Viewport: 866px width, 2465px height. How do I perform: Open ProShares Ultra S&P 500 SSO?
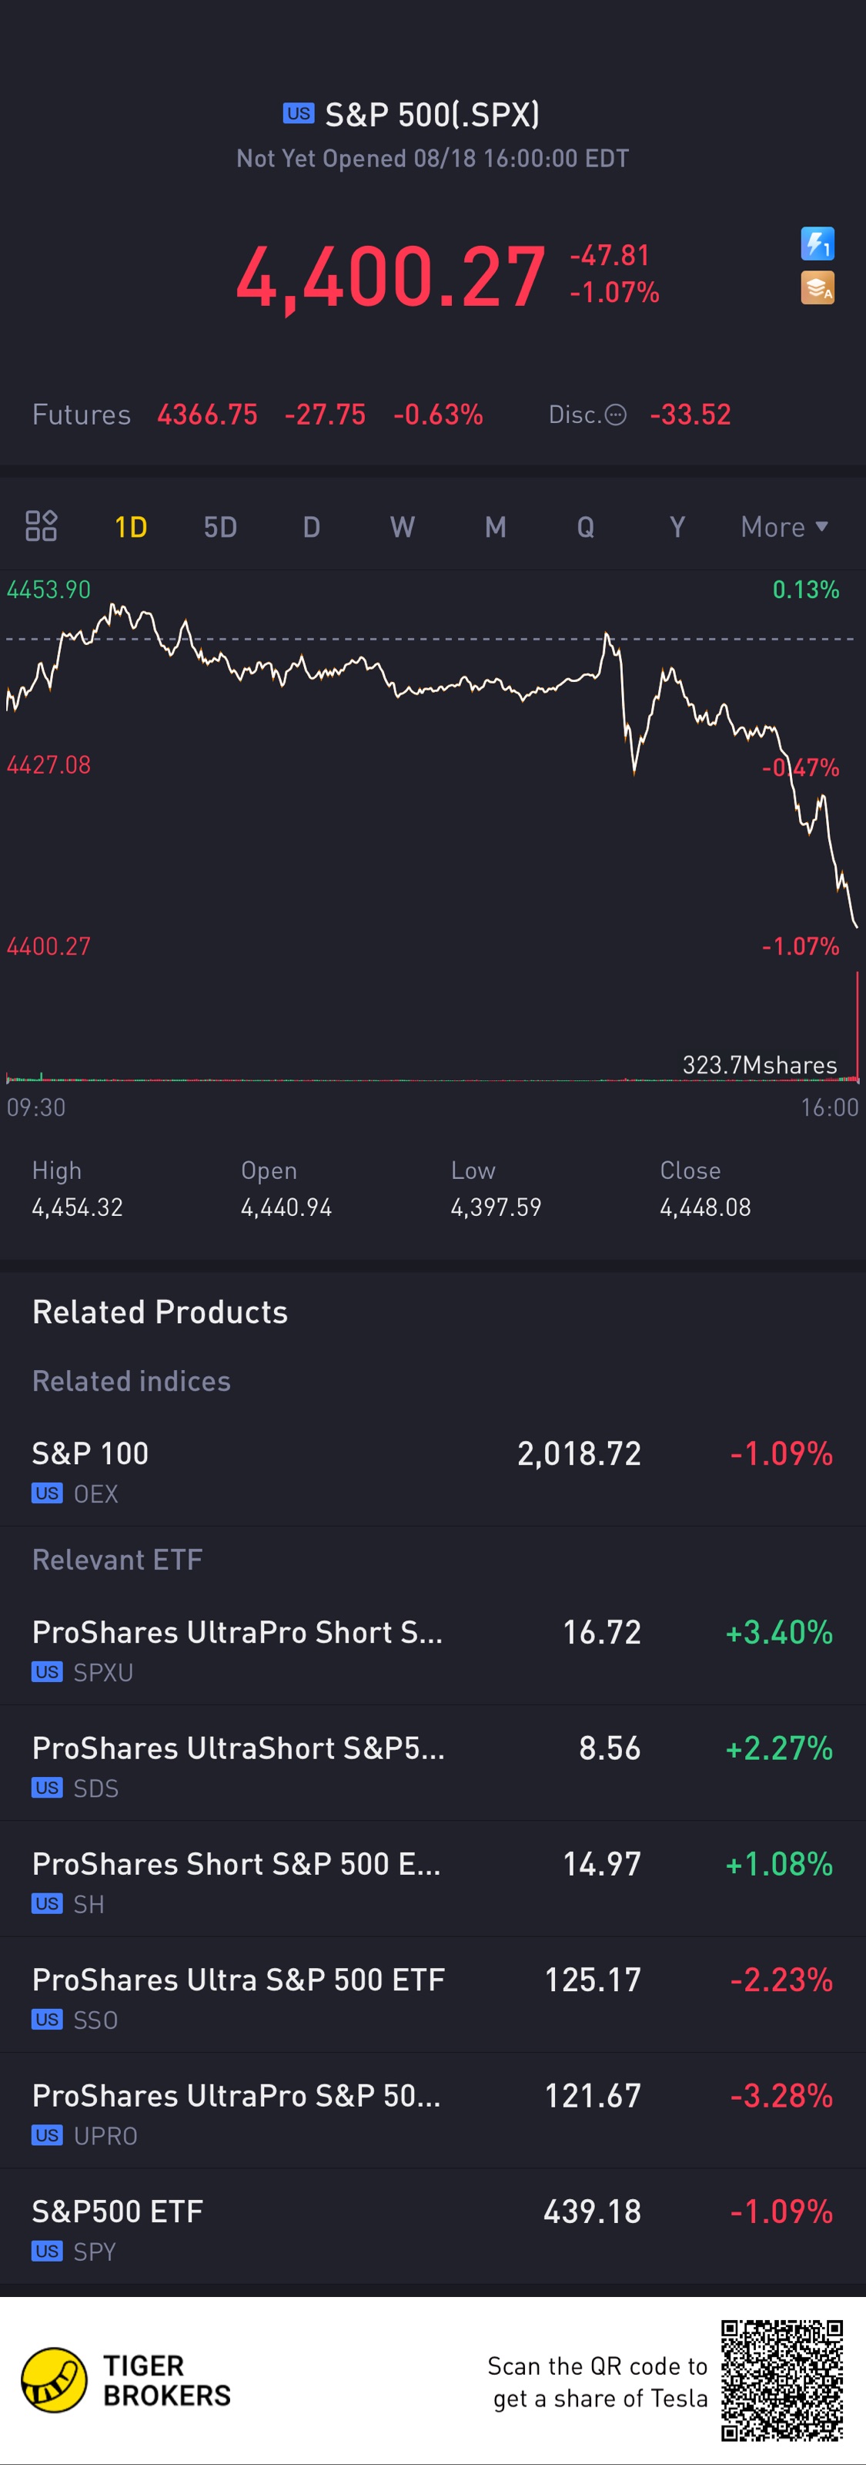(x=433, y=1996)
